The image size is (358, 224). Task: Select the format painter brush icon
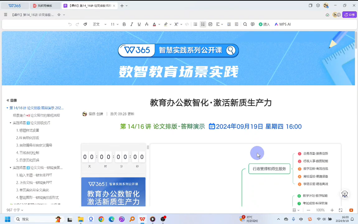85,25
